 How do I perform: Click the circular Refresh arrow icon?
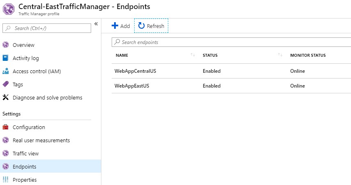coord(141,25)
